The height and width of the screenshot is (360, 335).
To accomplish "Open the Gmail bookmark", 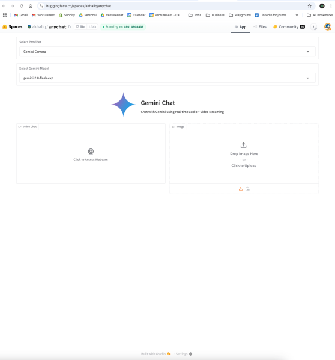I will pos(21,15).
